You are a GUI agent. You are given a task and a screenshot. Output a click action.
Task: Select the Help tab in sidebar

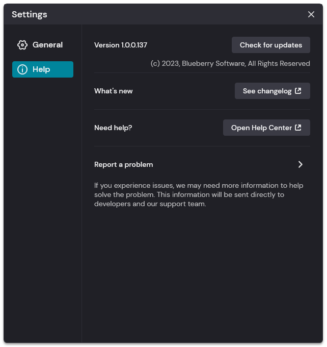pyautogui.click(x=43, y=69)
